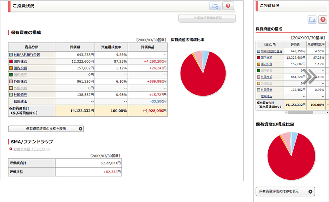Open the 外国債券 link in the narrow table

(x=266, y=90)
